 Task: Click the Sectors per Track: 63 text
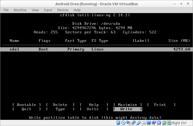[x=90, y=32]
